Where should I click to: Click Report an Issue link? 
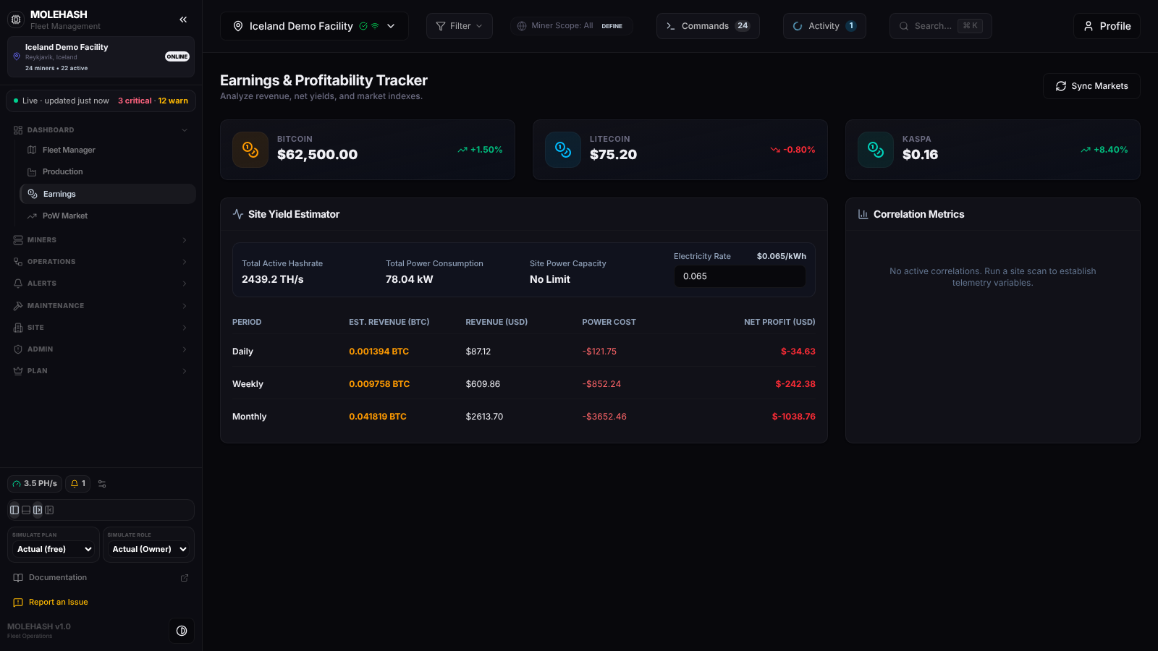pyautogui.click(x=58, y=602)
